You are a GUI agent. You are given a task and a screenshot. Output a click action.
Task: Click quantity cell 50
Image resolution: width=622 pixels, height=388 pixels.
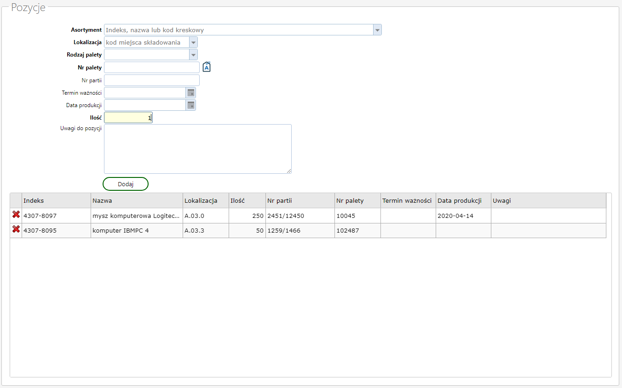click(x=247, y=230)
